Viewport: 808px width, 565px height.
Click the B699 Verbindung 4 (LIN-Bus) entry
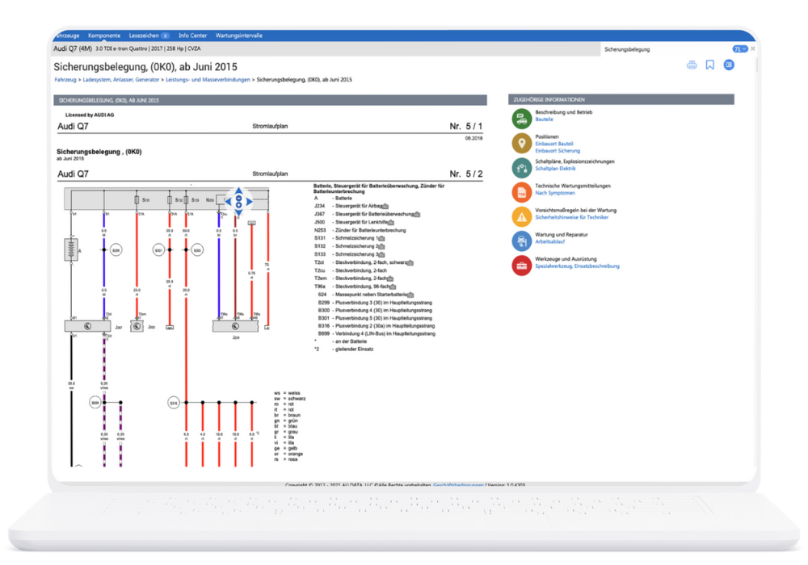coord(377,333)
